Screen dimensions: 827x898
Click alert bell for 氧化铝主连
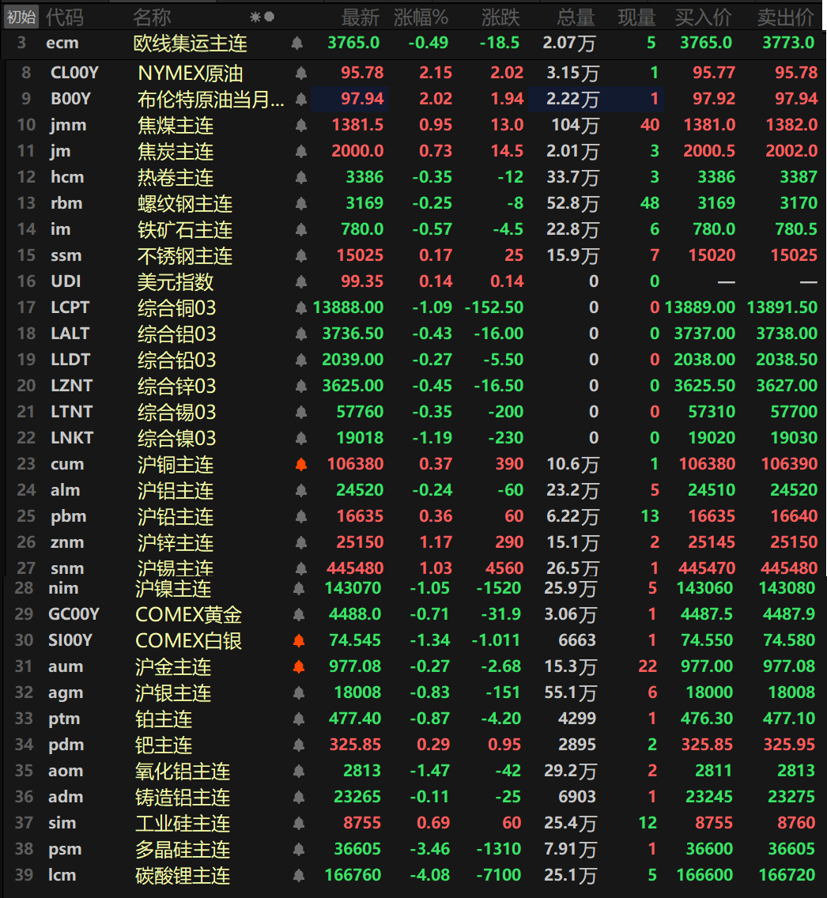tap(299, 772)
